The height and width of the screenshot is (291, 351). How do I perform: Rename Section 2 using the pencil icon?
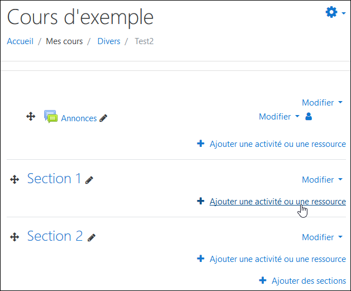click(x=91, y=237)
